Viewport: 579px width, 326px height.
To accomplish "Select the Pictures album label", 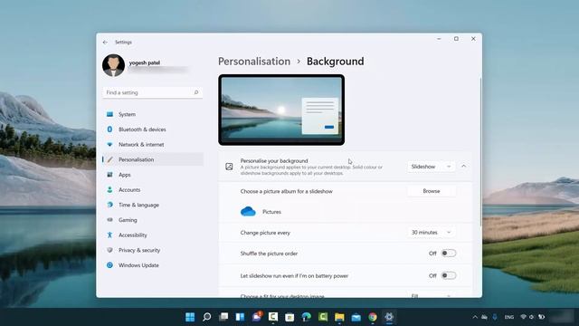I will (271, 212).
